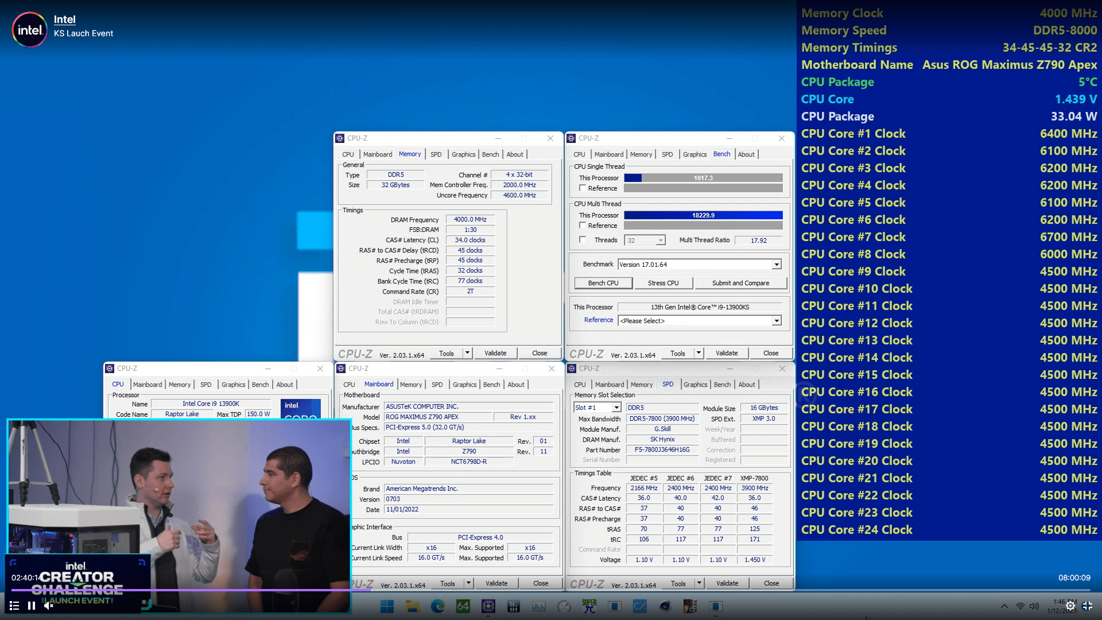Screen dimensions: 1102x620
Task: Expand Tools dropdown arrow in Bench window
Action: (699, 353)
